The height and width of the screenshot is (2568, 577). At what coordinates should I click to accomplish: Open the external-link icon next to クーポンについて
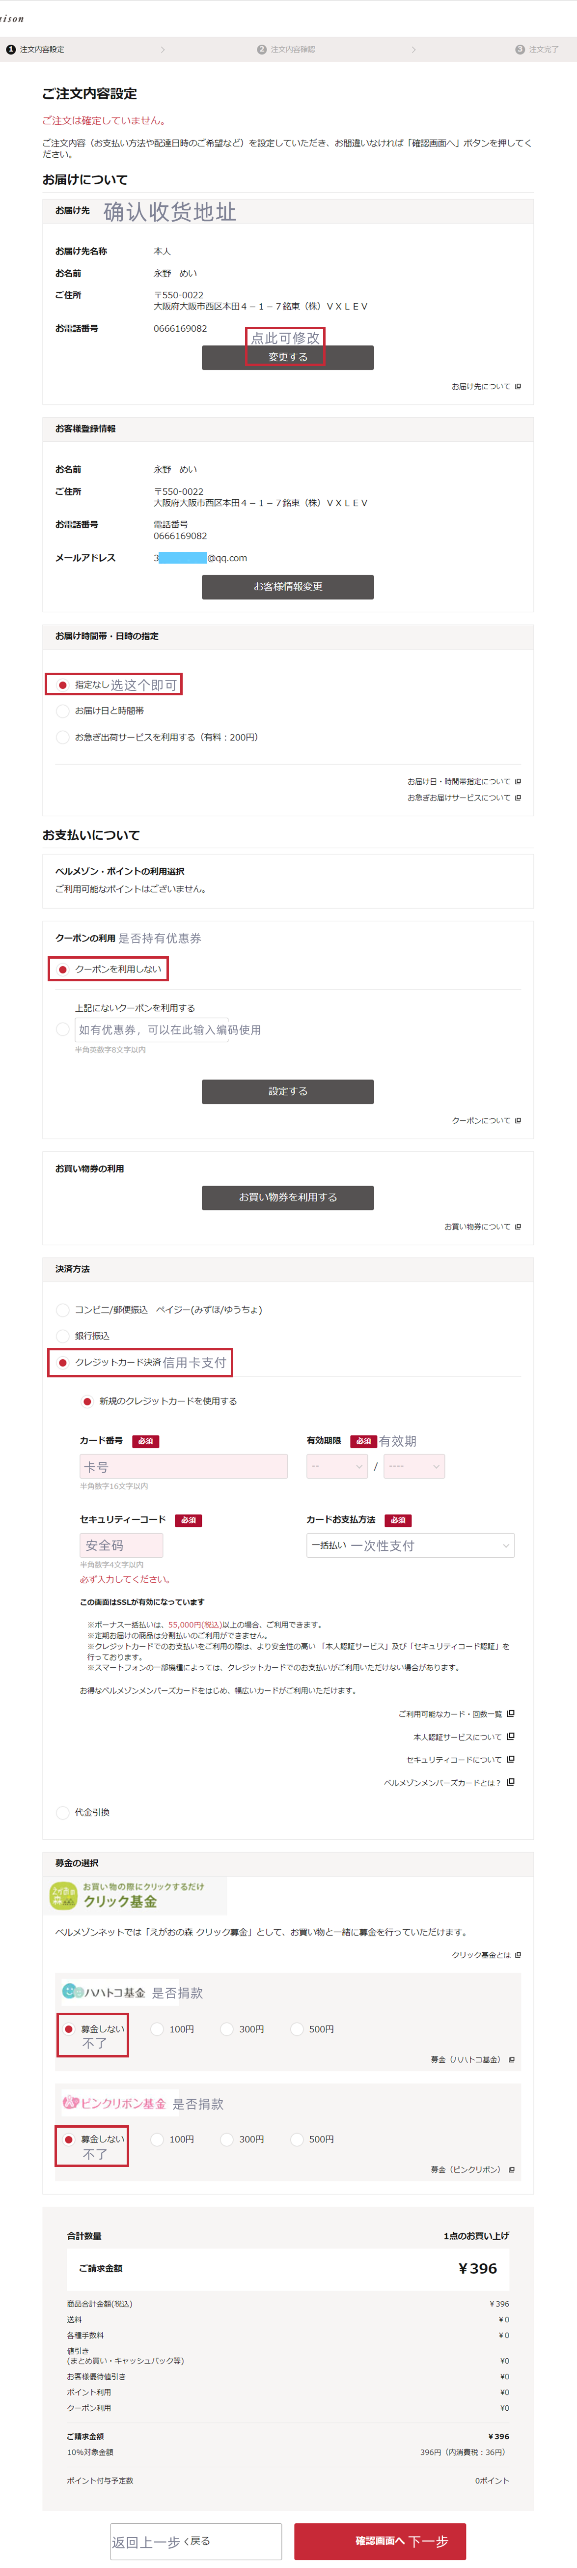(517, 1120)
